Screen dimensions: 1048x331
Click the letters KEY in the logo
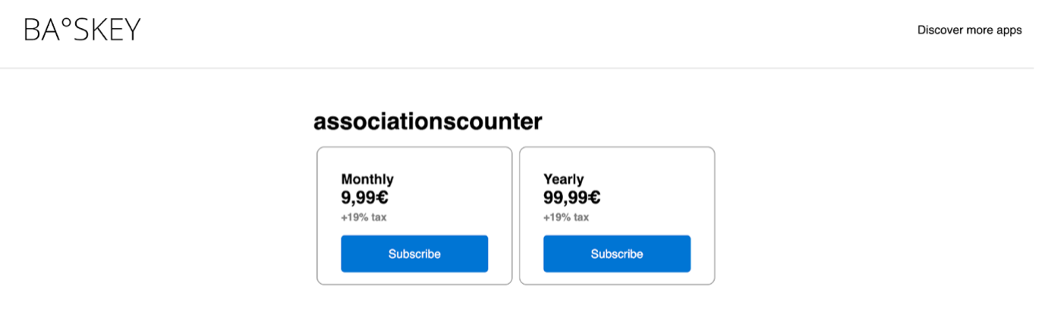click(116, 30)
